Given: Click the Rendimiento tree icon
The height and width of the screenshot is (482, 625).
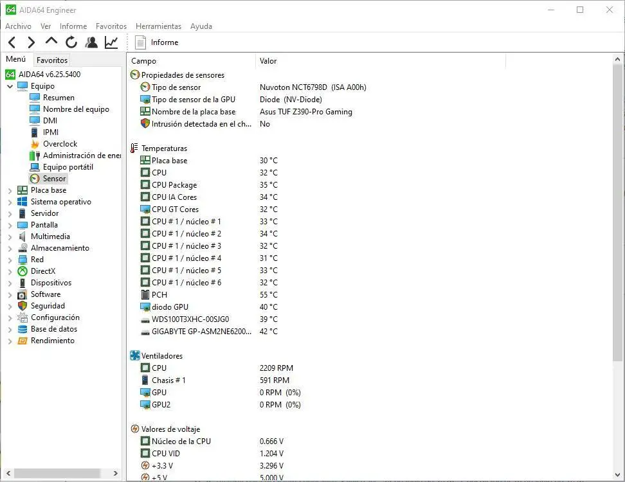Looking at the screenshot, I should point(23,341).
